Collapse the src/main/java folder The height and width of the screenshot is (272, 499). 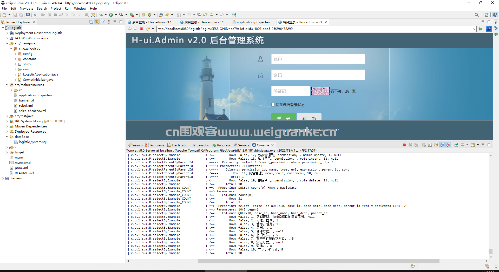(7, 43)
